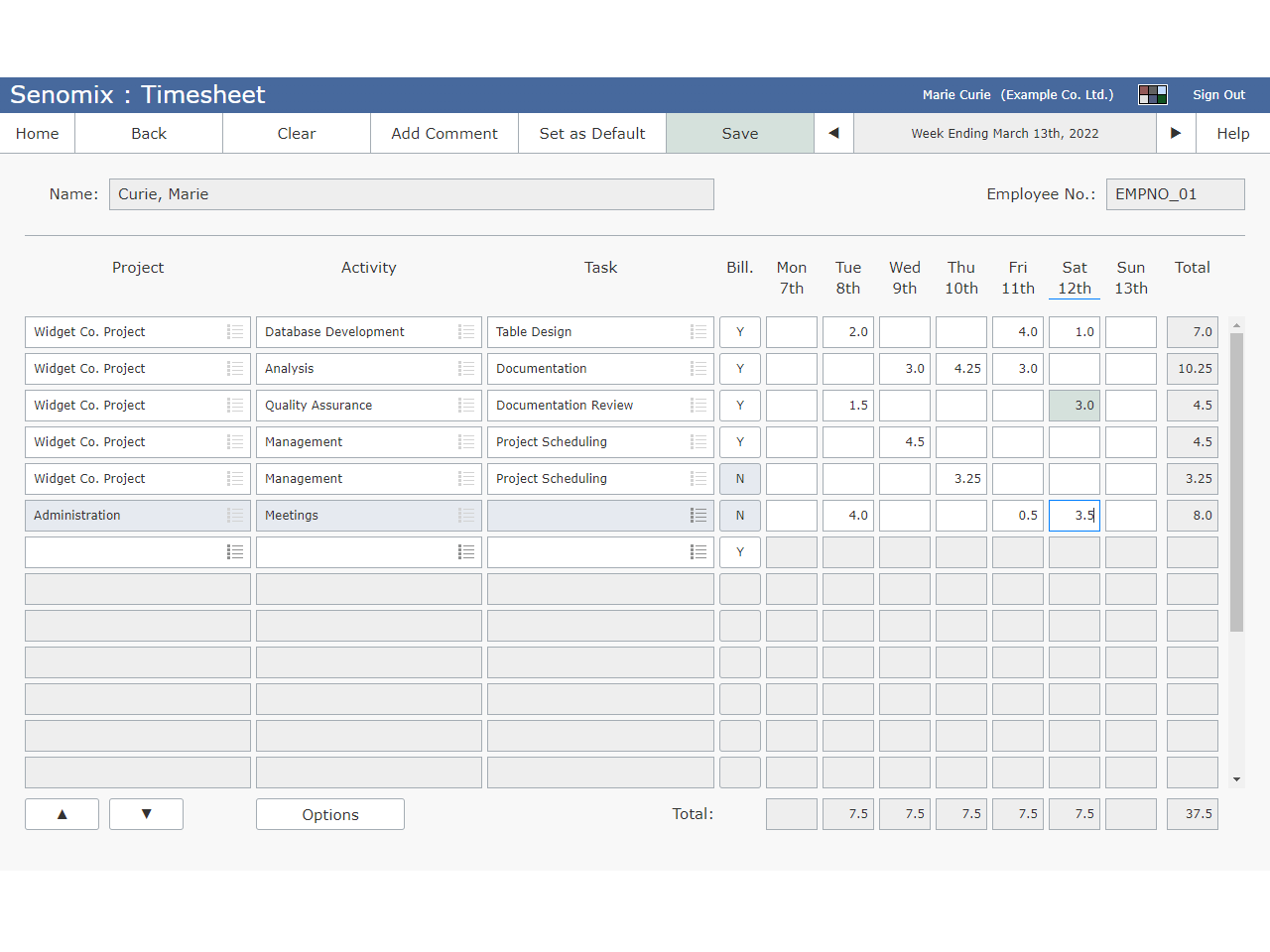This screenshot has height=952, width=1270.
Task: Open task selector beside Documentation Review
Action: [x=698, y=405]
